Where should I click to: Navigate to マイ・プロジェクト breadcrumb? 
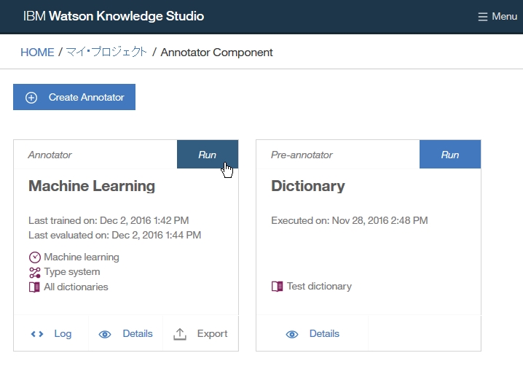(x=106, y=53)
